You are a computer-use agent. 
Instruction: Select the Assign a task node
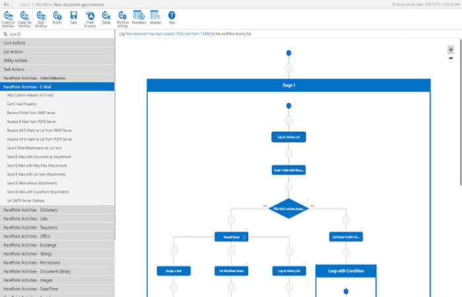coord(174,271)
